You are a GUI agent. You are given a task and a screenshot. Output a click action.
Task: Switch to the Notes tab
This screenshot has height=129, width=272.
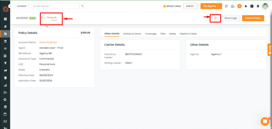point(173,34)
